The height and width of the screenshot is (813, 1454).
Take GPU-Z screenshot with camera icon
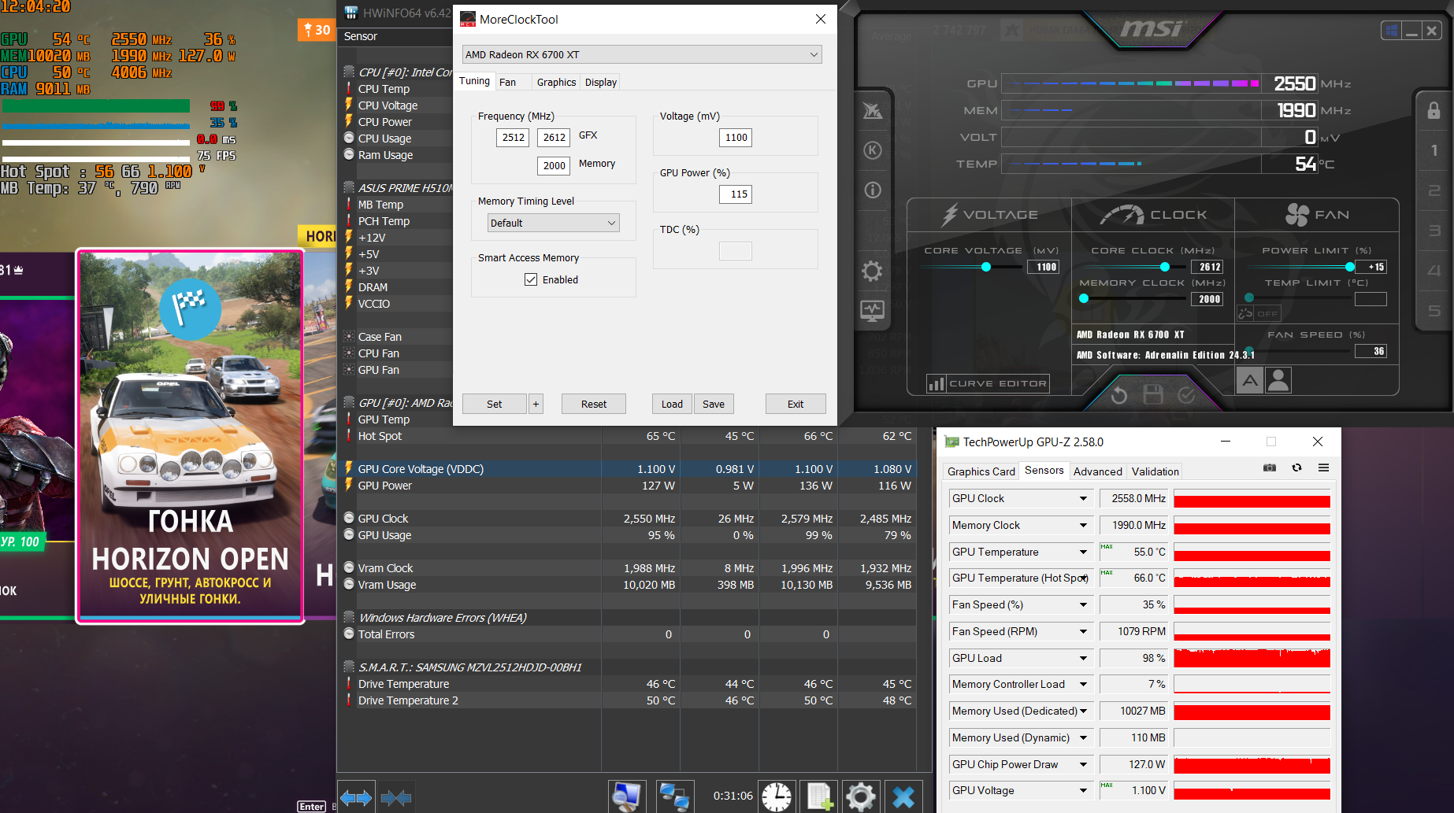[x=1270, y=467]
